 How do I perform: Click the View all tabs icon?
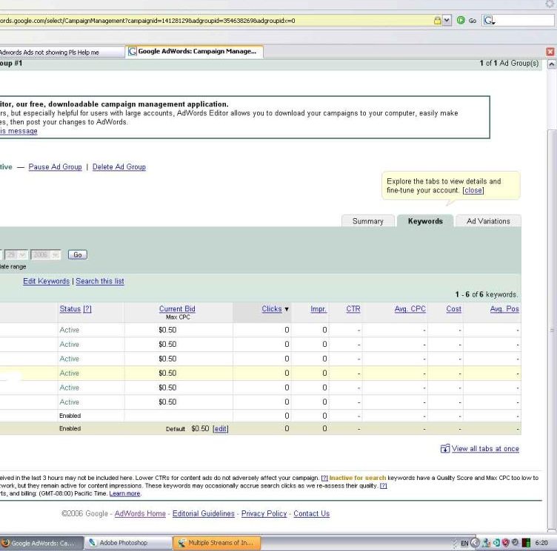tap(444, 448)
